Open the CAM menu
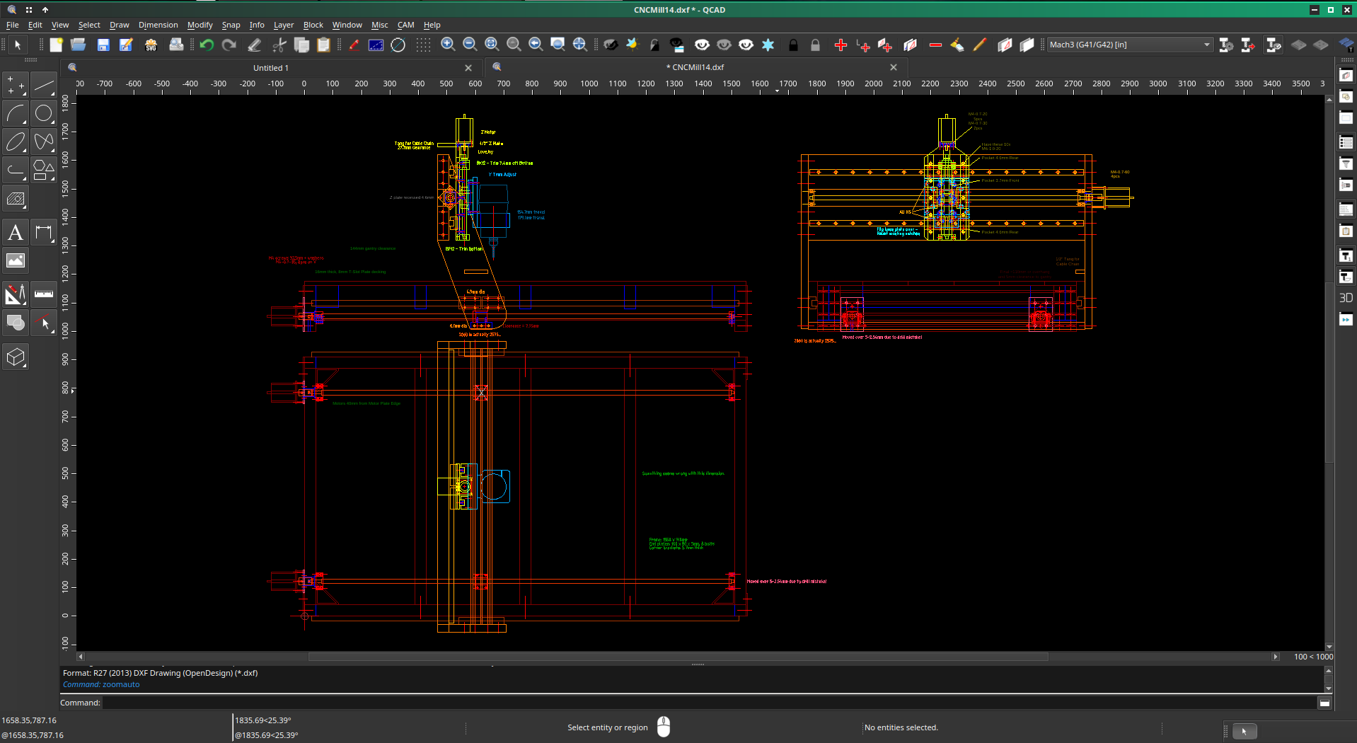 point(405,25)
